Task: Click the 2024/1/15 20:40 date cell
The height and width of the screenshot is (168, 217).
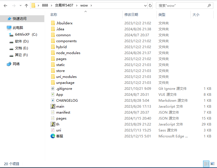Action: 138,118
